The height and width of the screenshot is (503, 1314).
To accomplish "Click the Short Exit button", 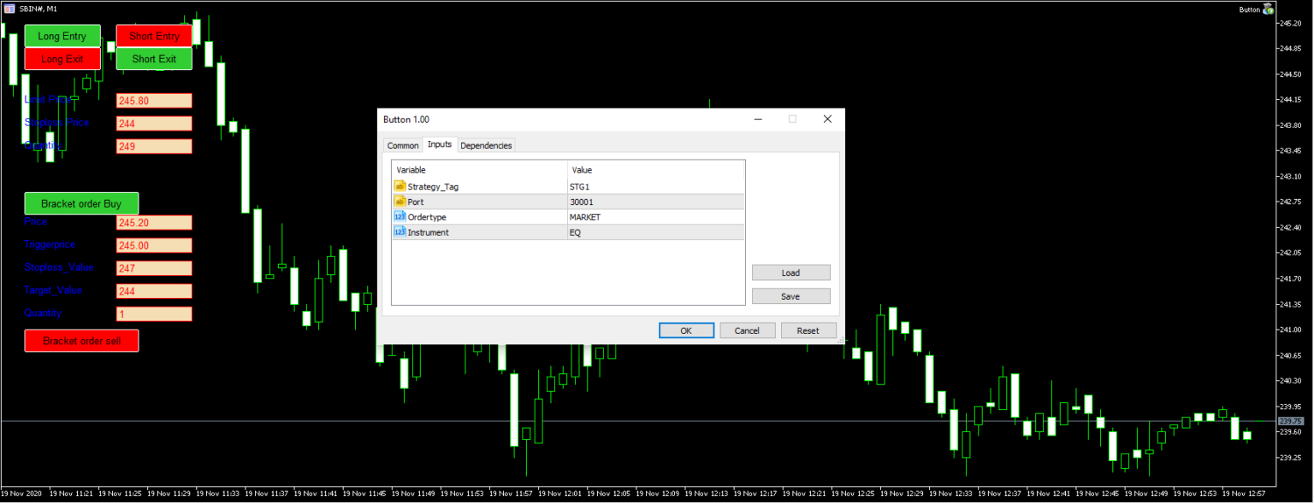I will [x=154, y=58].
